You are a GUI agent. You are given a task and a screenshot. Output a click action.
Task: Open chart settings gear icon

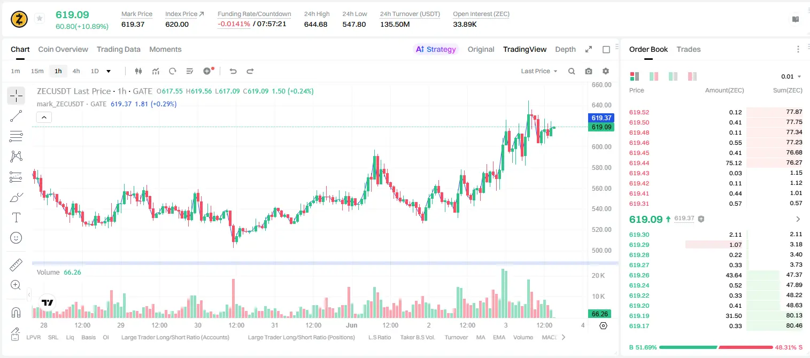[606, 71]
